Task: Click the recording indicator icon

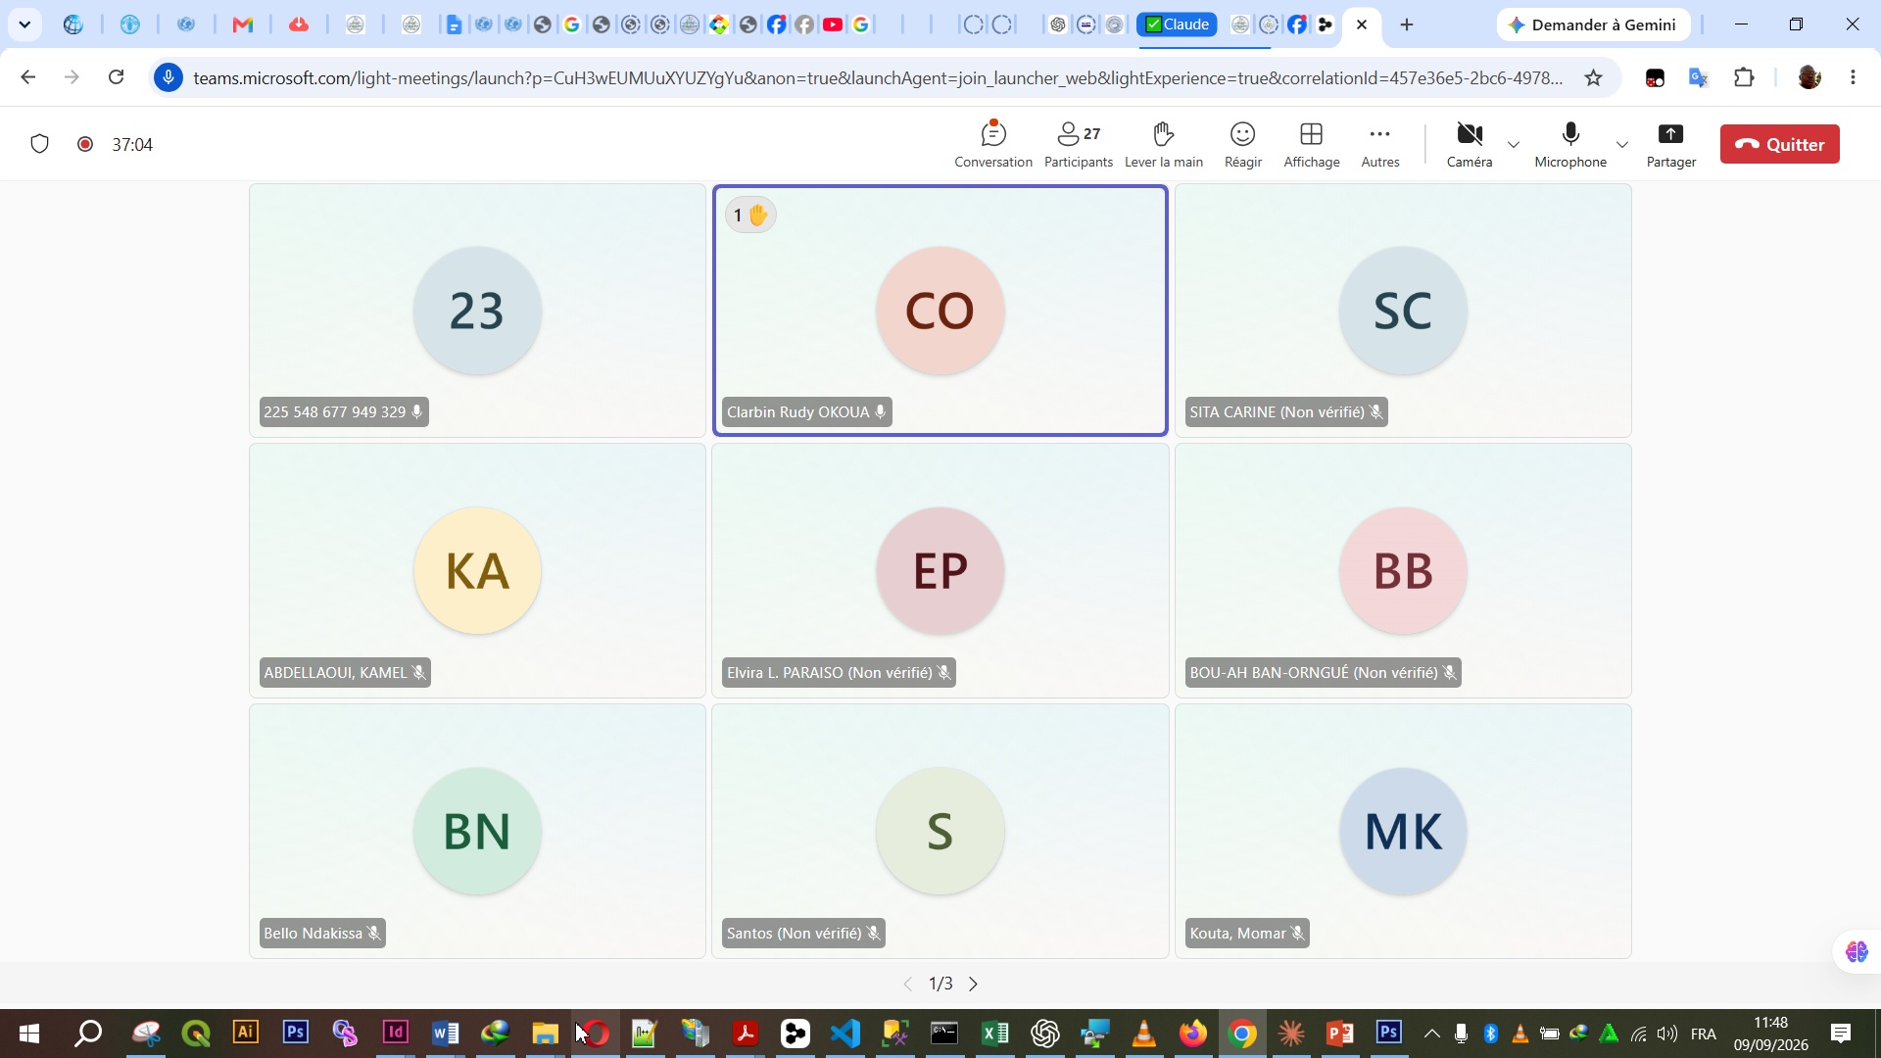Action: coord(85,144)
